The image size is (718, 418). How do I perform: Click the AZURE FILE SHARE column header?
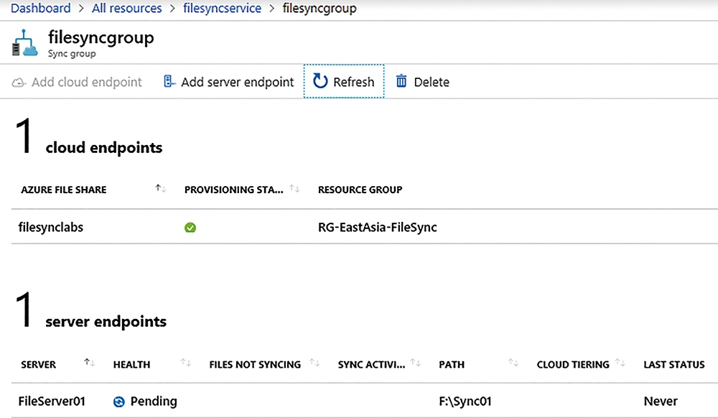coord(64,190)
